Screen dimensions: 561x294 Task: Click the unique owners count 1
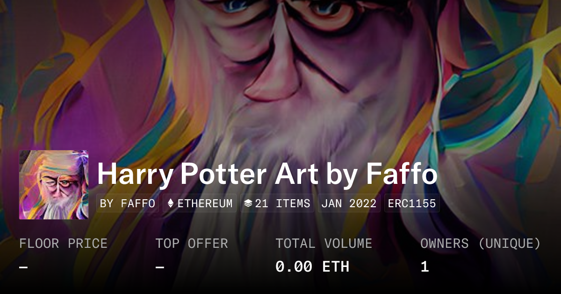(424, 267)
